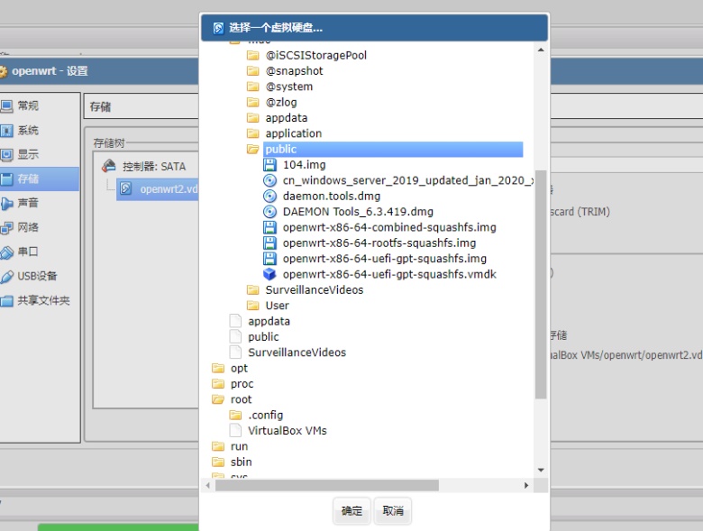This screenshot has height=531, width=703.
Task: Click the floppy icon of 104.img
Action: pyautogui.click(x=269, y=165)
